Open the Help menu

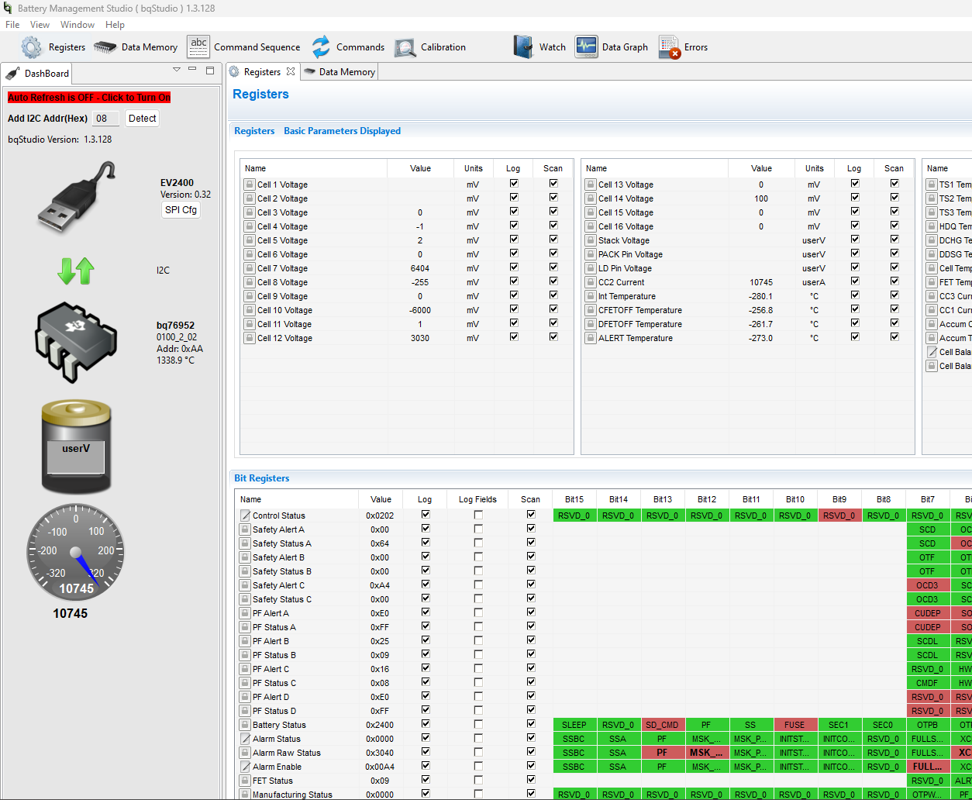[115, 25]
